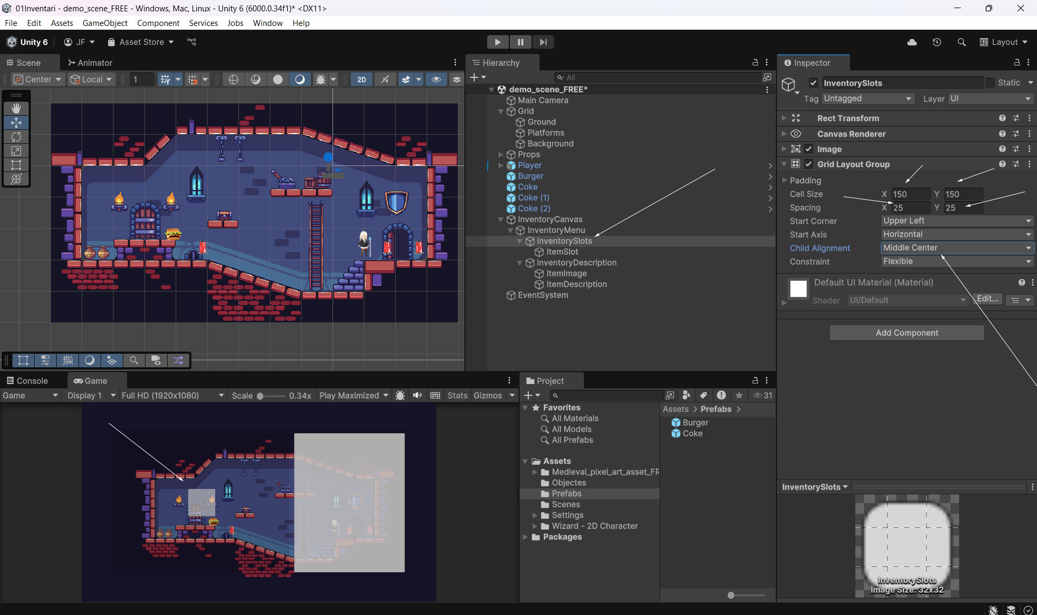This screenshot has height=615, width=1037.
Task: Mute audio in Game view
Action: pyautogui.click(x=417, y=395)
